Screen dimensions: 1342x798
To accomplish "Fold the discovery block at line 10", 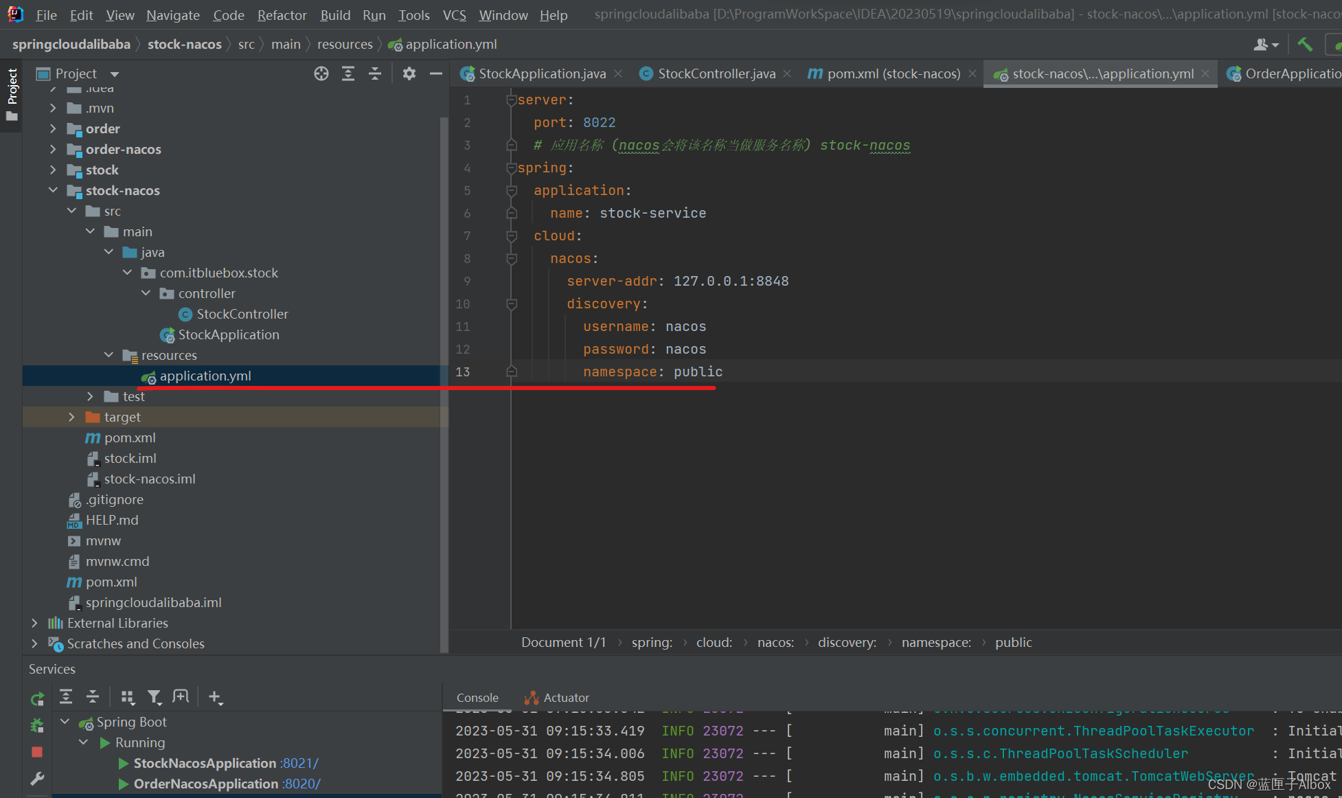I will (511, 304).
